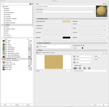Click the vertical texture size icon
The image size is (109, 107).
click(x=75, y=59)
